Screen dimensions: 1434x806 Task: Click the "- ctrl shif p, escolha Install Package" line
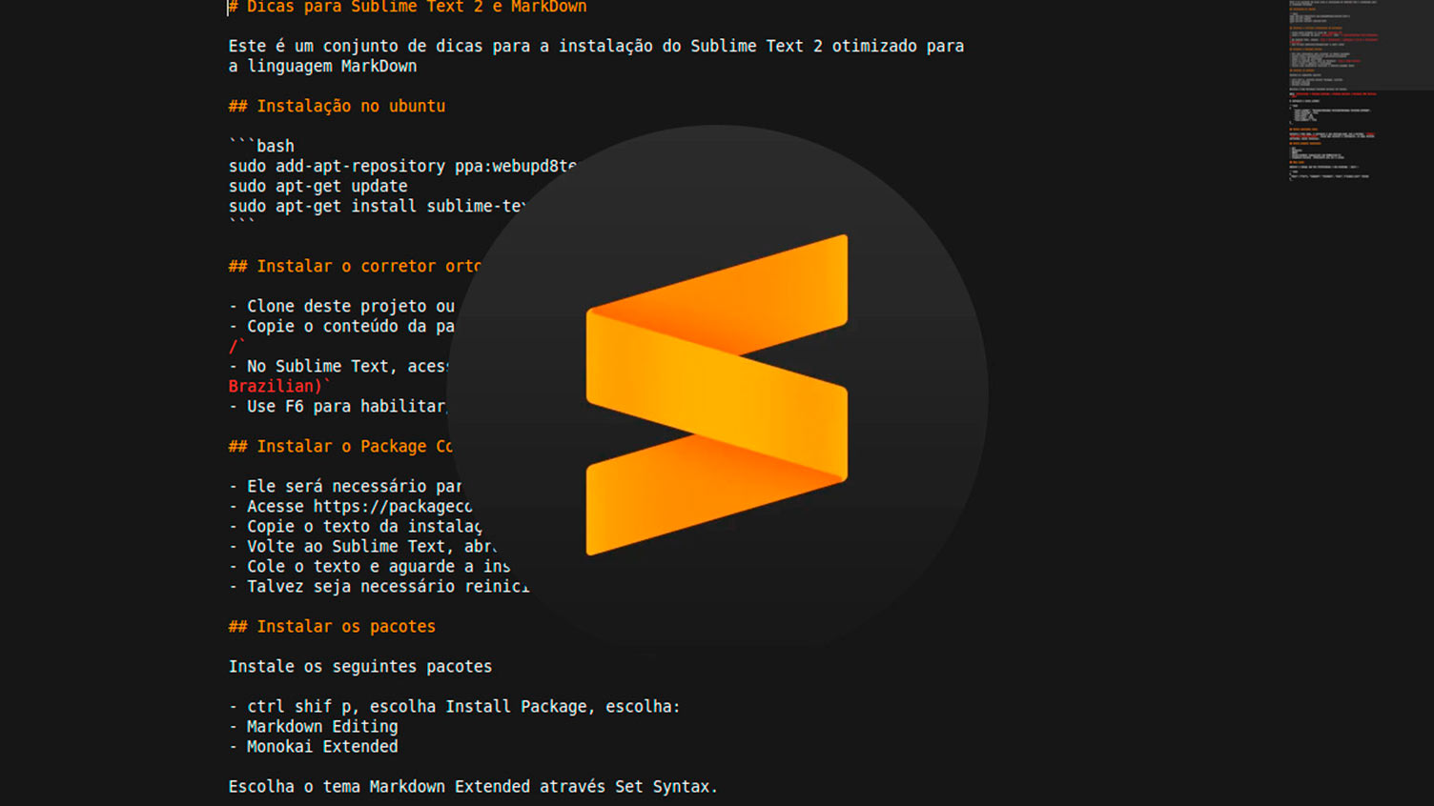454,706
